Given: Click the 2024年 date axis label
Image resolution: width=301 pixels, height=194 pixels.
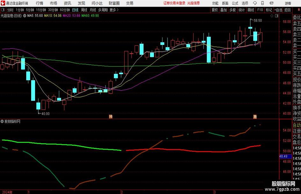Looking at the screenshot, I should pos(7,192).
